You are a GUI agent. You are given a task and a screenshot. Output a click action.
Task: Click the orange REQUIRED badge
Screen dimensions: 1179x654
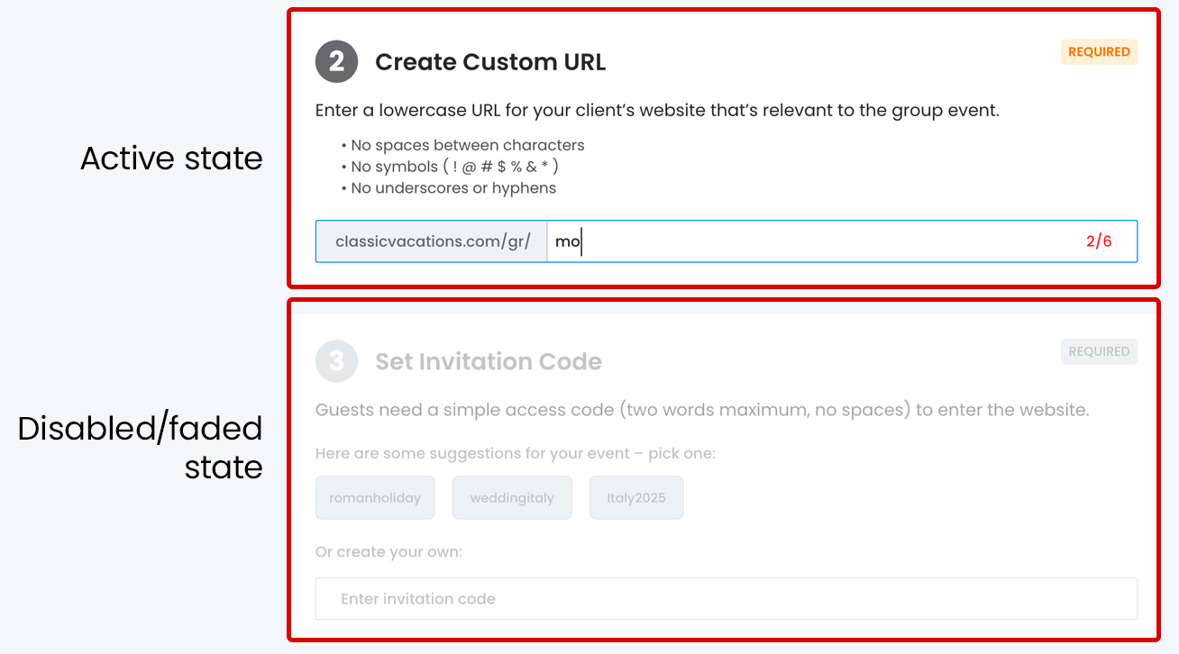[1099, 52]
